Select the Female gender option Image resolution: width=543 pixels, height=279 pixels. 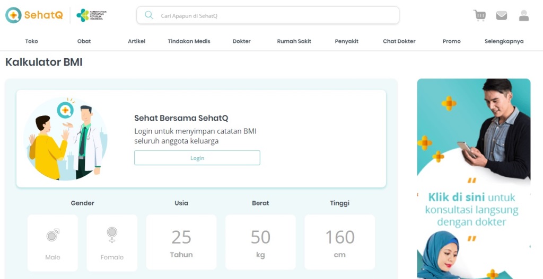[112, 242]
